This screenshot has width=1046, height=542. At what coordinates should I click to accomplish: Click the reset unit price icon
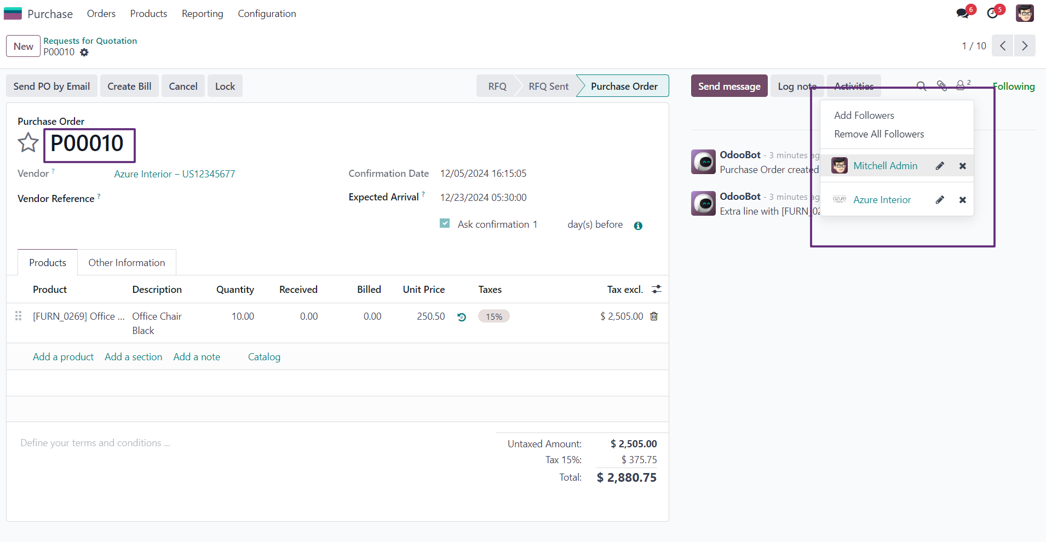tap(462, 317)
